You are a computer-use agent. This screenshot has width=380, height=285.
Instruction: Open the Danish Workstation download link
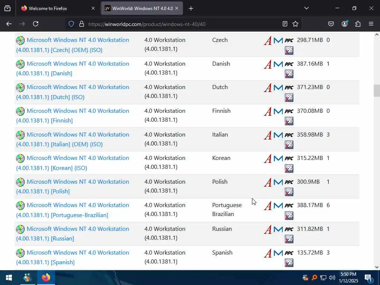73,68
